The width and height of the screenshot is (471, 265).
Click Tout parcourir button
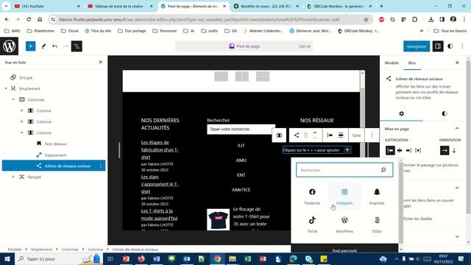(x=344, y=250)
